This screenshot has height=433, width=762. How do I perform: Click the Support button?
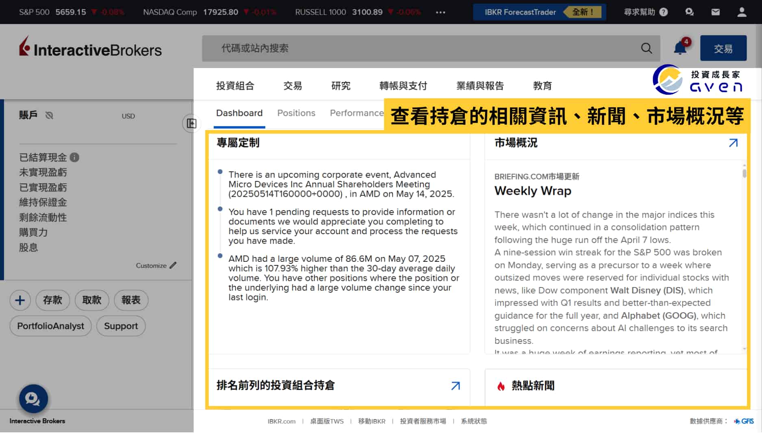pos(121,326)
